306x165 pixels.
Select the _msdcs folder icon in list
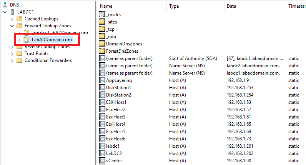click(102, 15)
